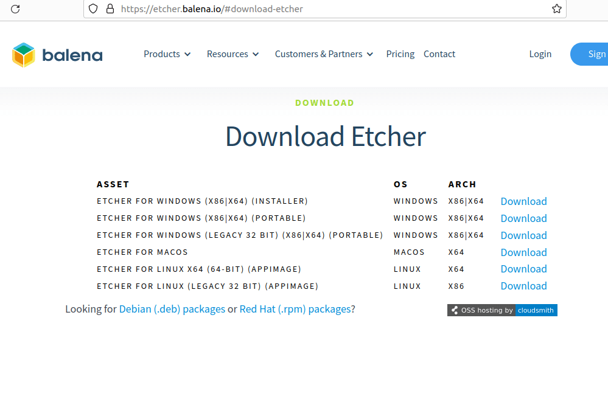
Task: Open the Contact page
Action: 439,54
